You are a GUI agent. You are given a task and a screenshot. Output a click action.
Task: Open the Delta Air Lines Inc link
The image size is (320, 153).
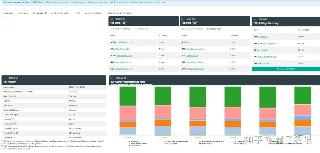[122, 49]
